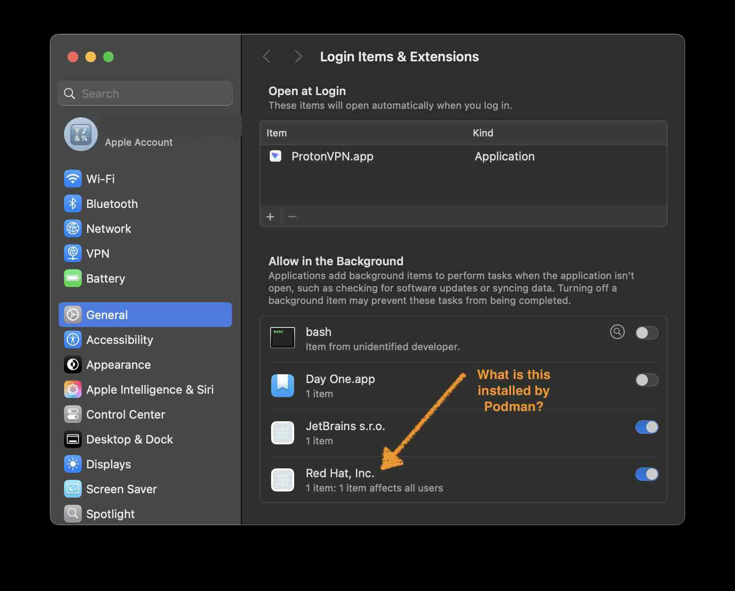Click the 'Application' kind cell
This screenshot has width=735, height=591.
pyautogui.click(x=504, y=156)
